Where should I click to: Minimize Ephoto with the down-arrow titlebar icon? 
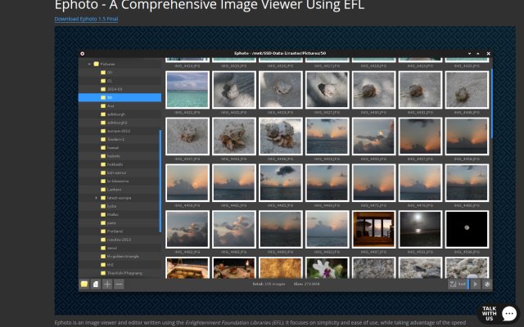point(469,53)
